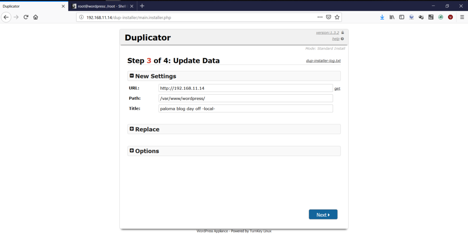
Task: Collapse the New Settings section
Action: (x=132, y=76)
